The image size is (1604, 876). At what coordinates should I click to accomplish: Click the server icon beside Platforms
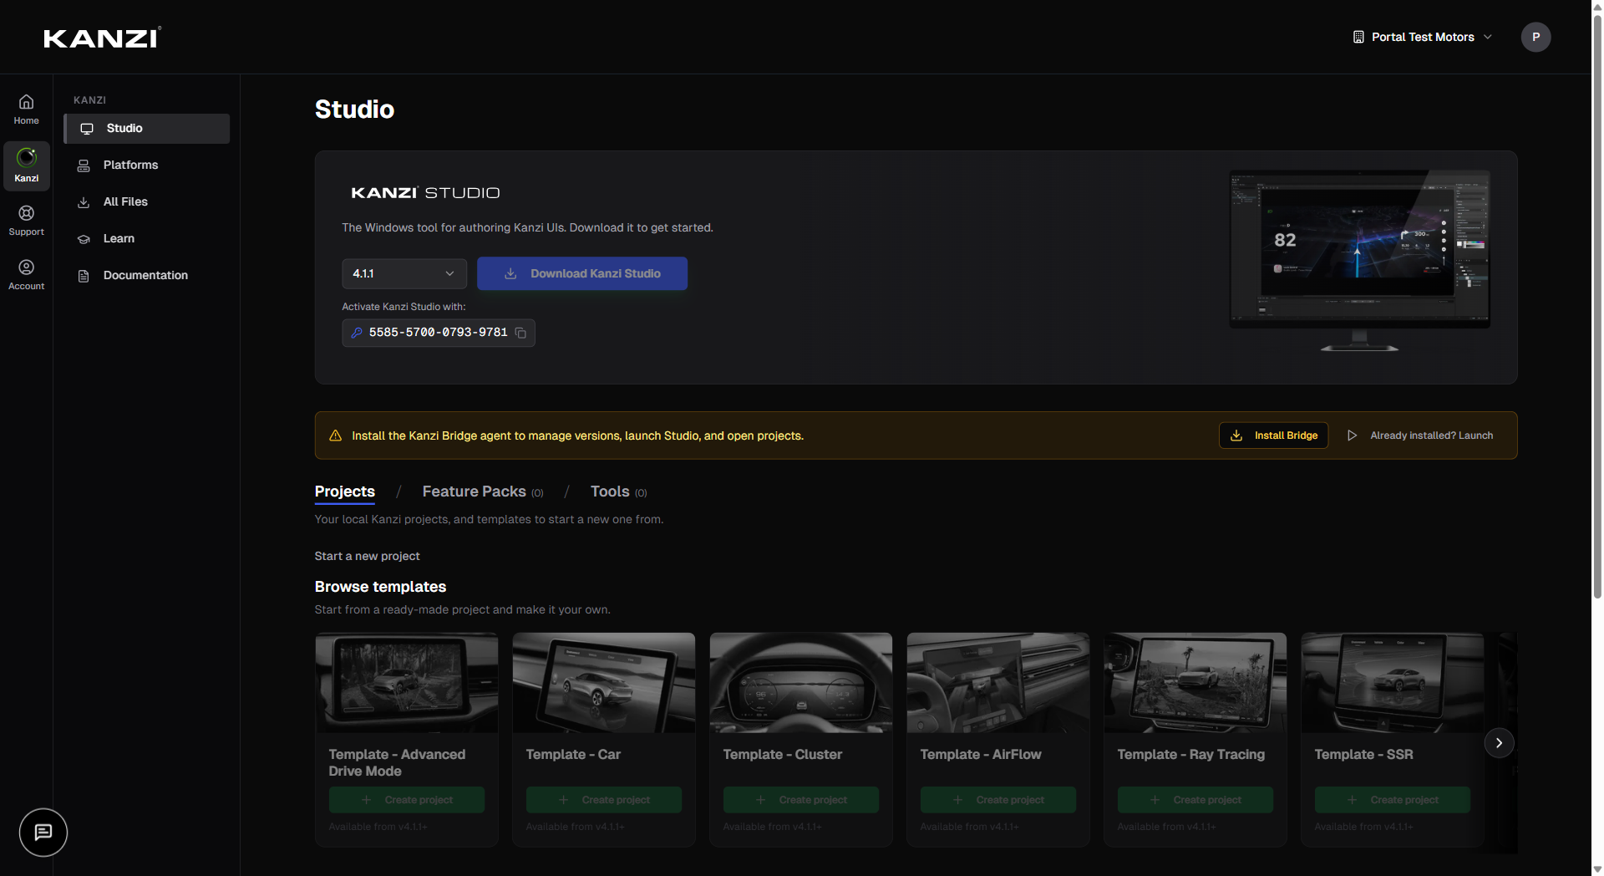pyautogui.click(x=84, y=166)
